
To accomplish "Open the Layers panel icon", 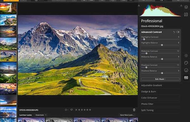I will tap(186, 7).
